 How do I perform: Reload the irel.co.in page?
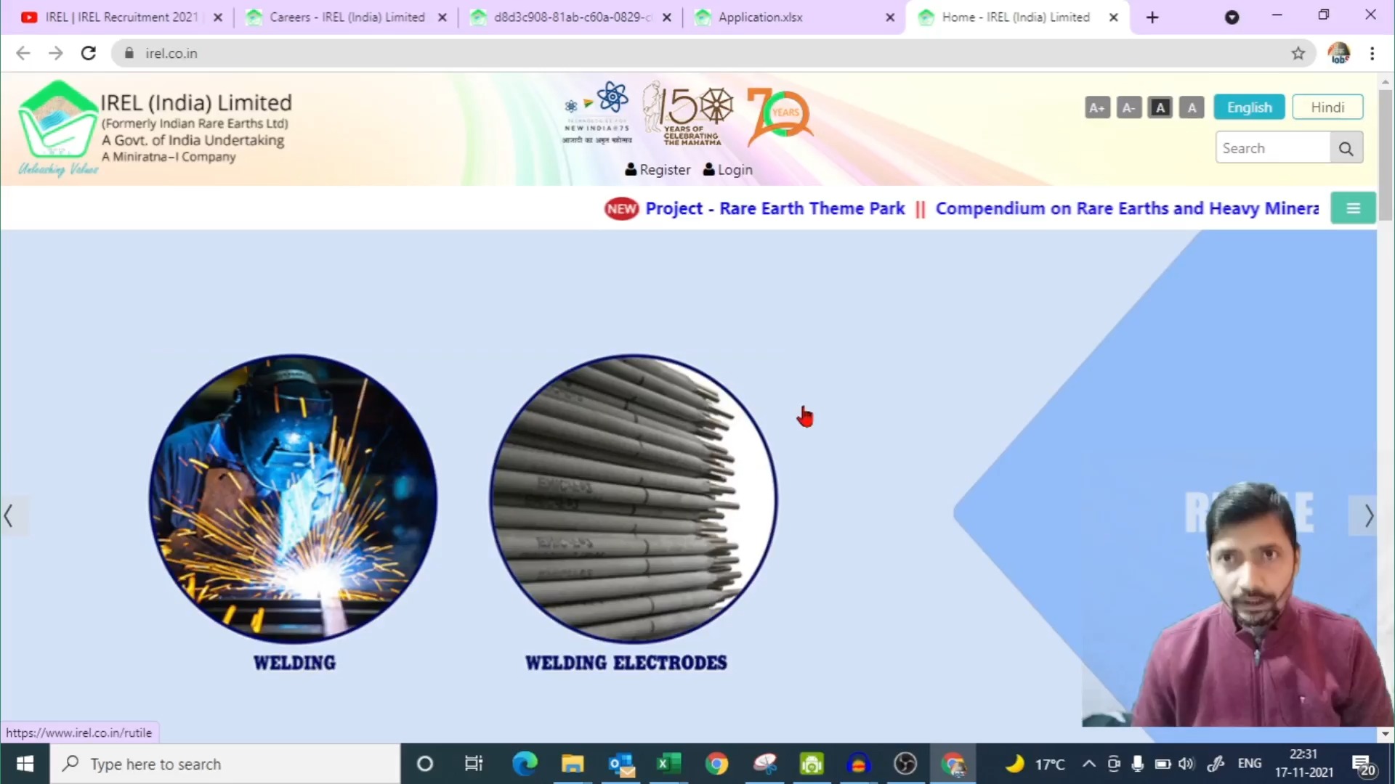coord(89,53)
